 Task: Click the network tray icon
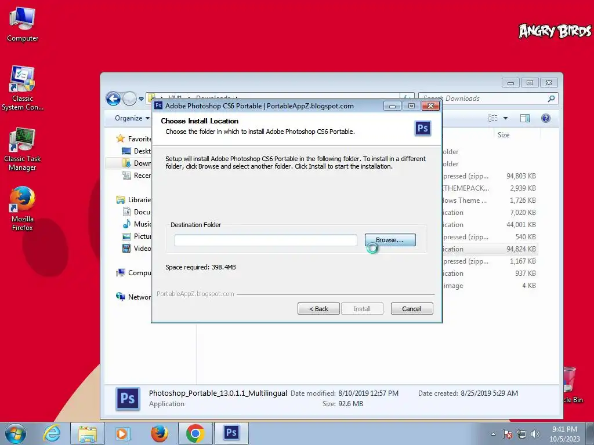tap(521, 434)
